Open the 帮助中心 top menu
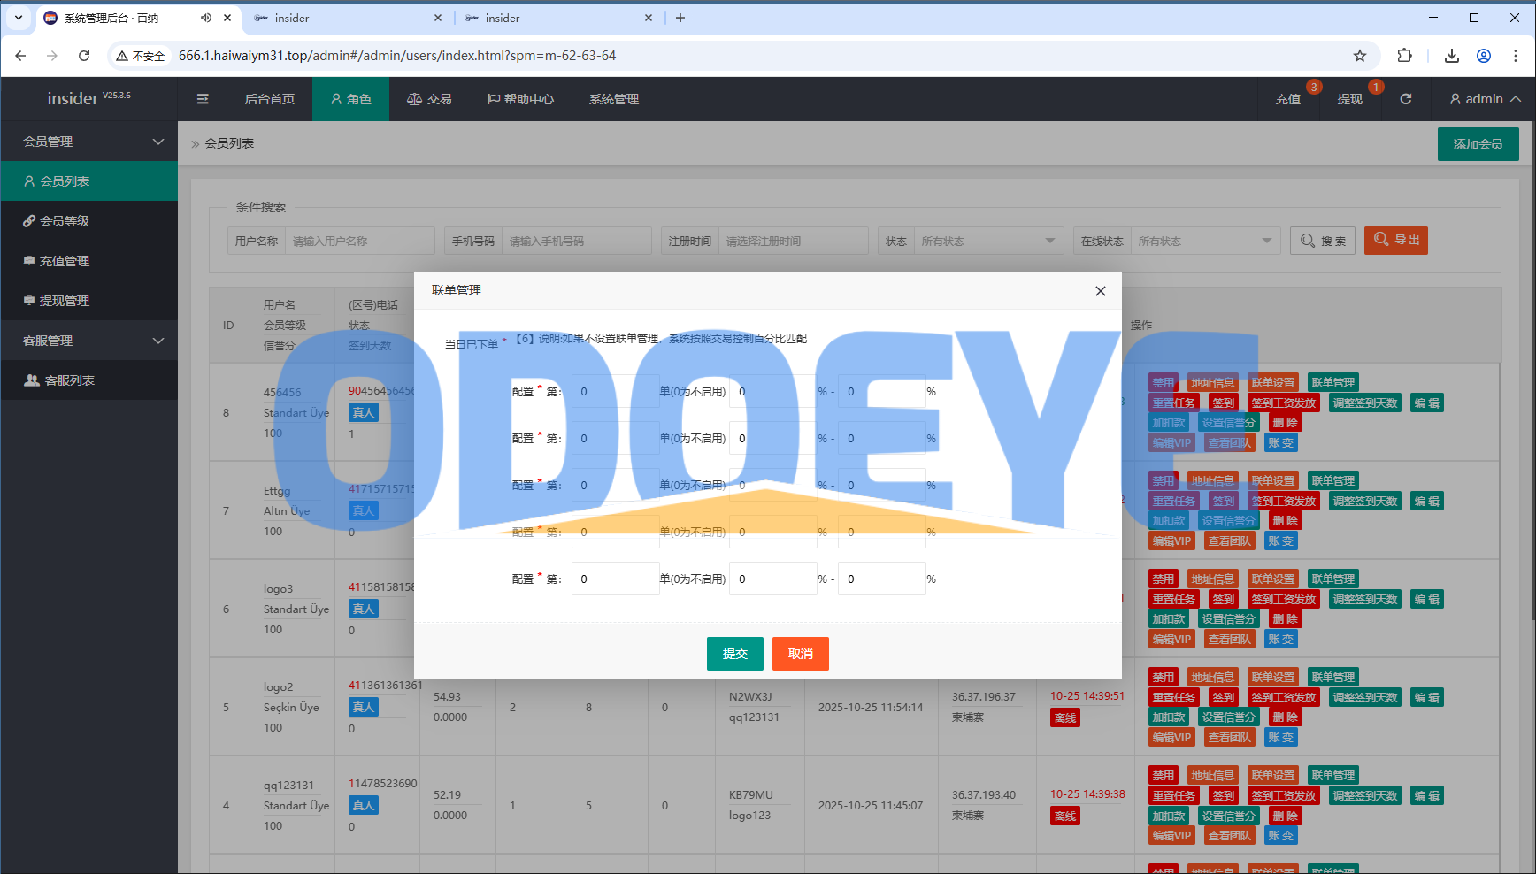Viewport: 1536px width, 874px height. (520, 99)
